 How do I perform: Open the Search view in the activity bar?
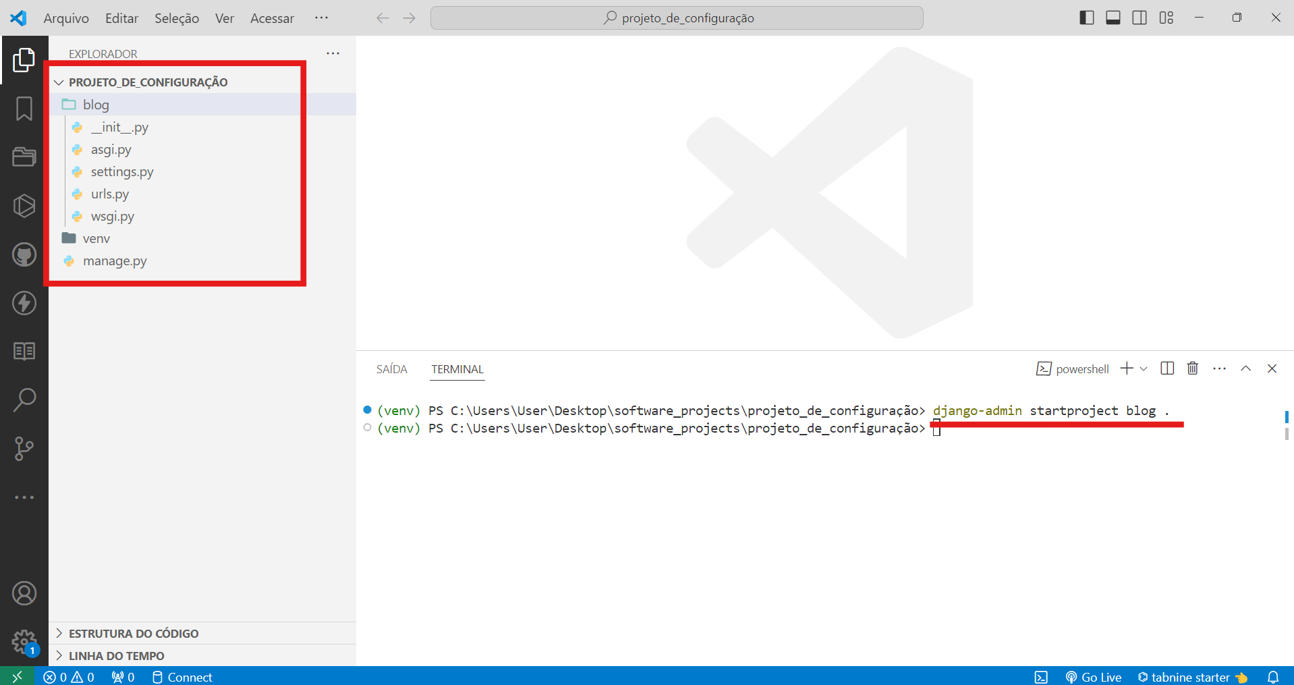coord(24,400)
